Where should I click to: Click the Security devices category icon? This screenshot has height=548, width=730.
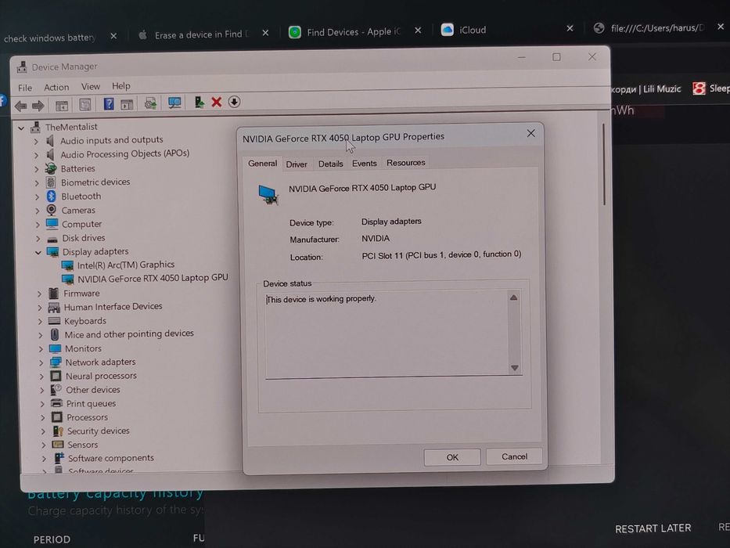coord(58,431)
